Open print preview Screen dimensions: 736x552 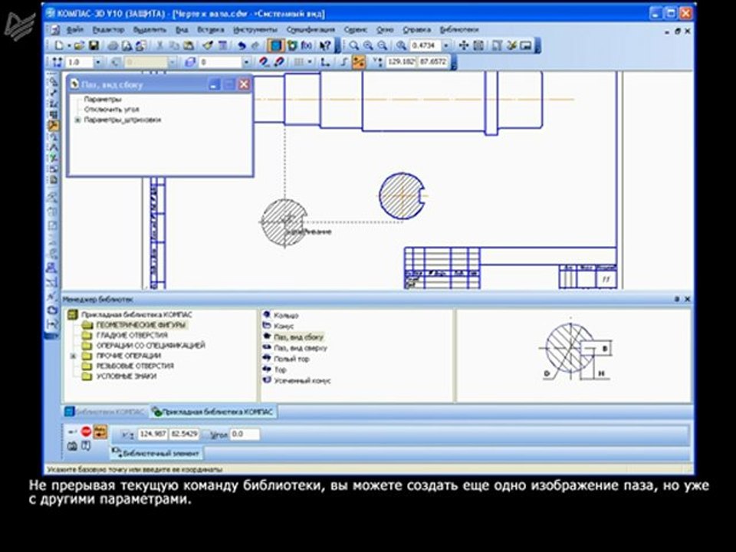point(127,45)
